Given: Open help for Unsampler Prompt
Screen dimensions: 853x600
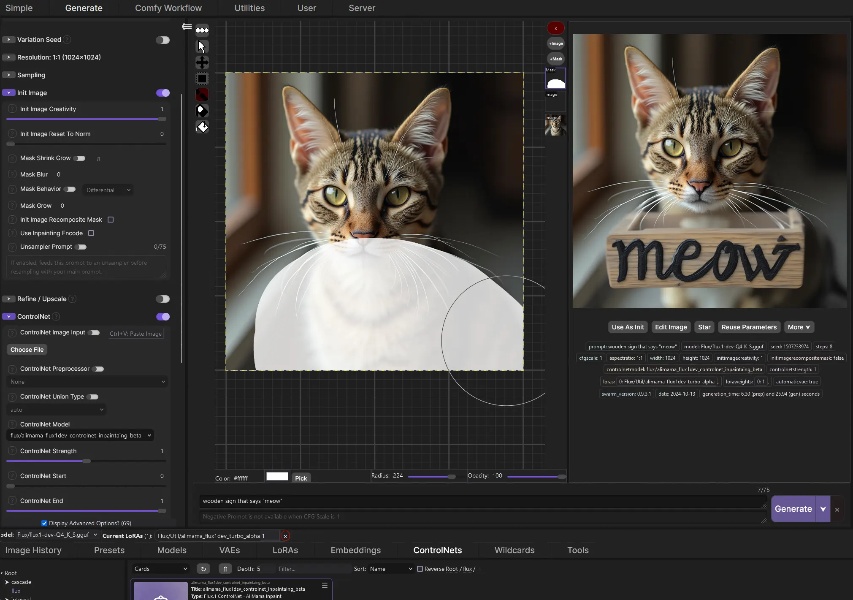Looking at the screenshot, I should 12,247.
